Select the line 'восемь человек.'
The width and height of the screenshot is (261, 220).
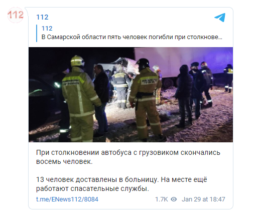[x=64, y=161]
